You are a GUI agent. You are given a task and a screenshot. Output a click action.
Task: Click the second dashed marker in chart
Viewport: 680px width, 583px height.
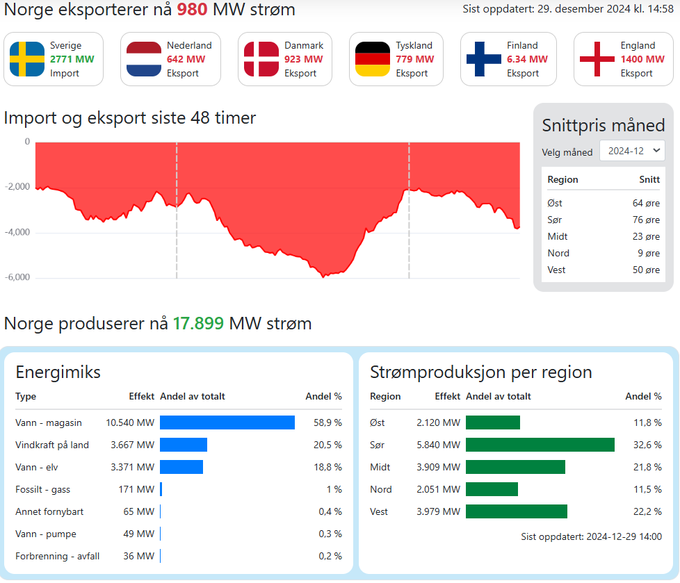pos(409,211)
